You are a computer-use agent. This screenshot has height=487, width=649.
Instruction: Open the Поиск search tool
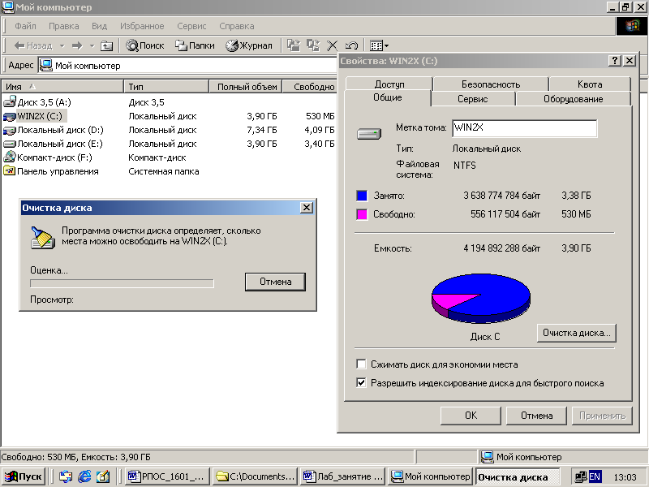[x=145, y=45]
